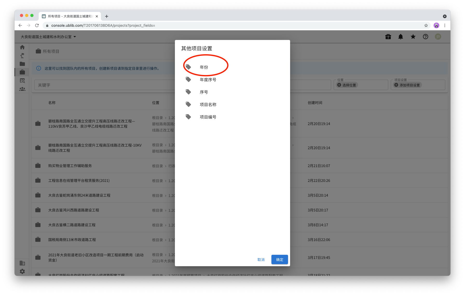Viewport: 465px width, 295px height.
Task: Click the star favorites icon
Action: [x=413, y=37]
